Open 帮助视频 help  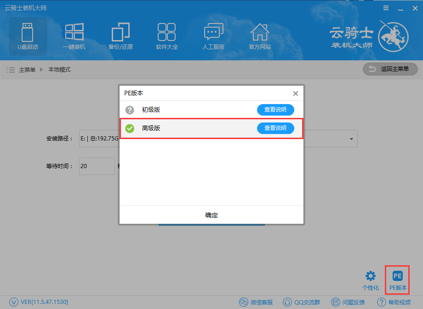coord(394,302)
